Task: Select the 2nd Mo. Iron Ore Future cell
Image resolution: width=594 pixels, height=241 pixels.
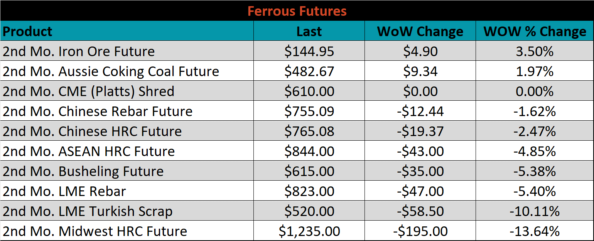Action: (127, 51)
